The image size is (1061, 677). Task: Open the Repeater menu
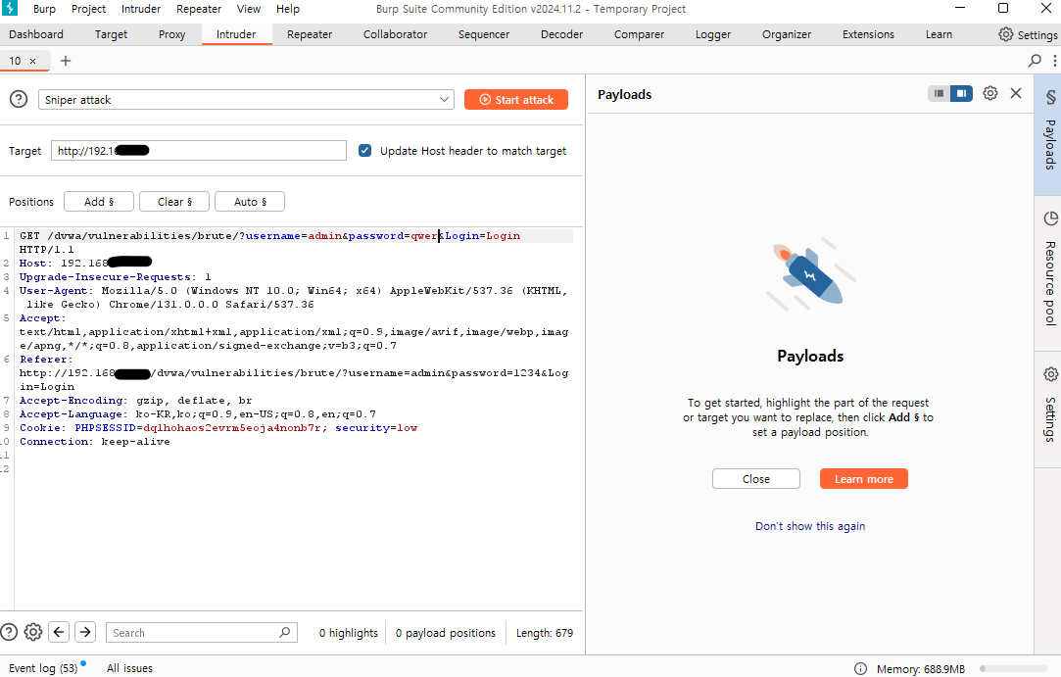[x=199, y=9]
